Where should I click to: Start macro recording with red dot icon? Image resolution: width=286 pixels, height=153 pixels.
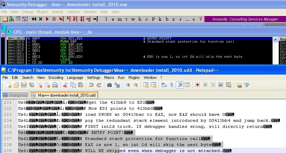tap(197, 85)
